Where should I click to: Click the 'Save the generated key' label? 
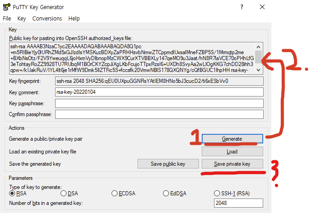point(35,164)
